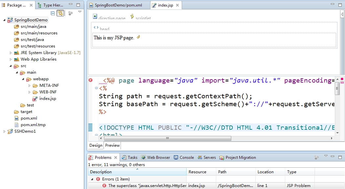This screenshot has width=345, height=189.
Task: Select the Tasks view
Action: pos(129,157)
